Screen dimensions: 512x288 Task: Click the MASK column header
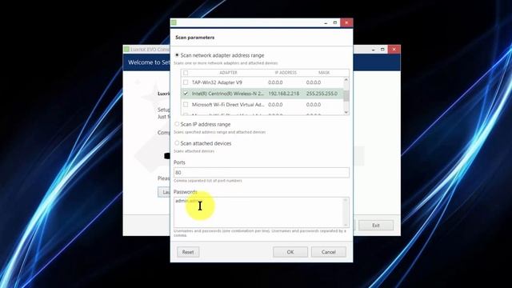click(324, 73)
